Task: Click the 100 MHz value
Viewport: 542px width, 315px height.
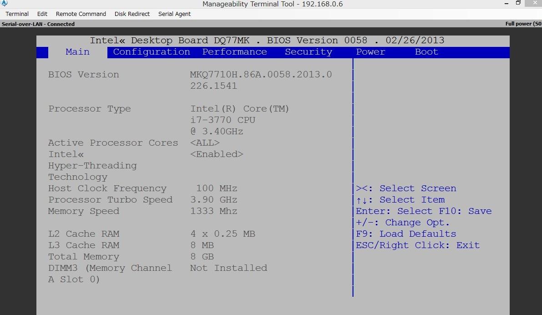Action: [x=217, y=188]
